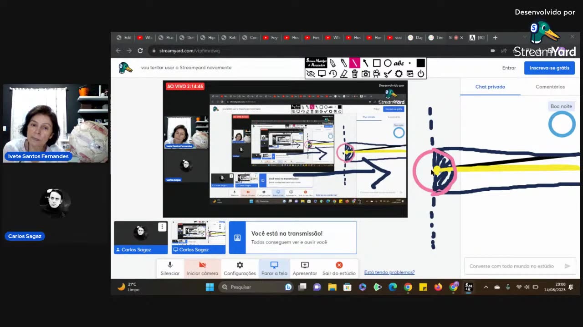Viewport: 583px width, 327px height.
Task: Select the arrow drawing tool
Action: coord(366,63)
